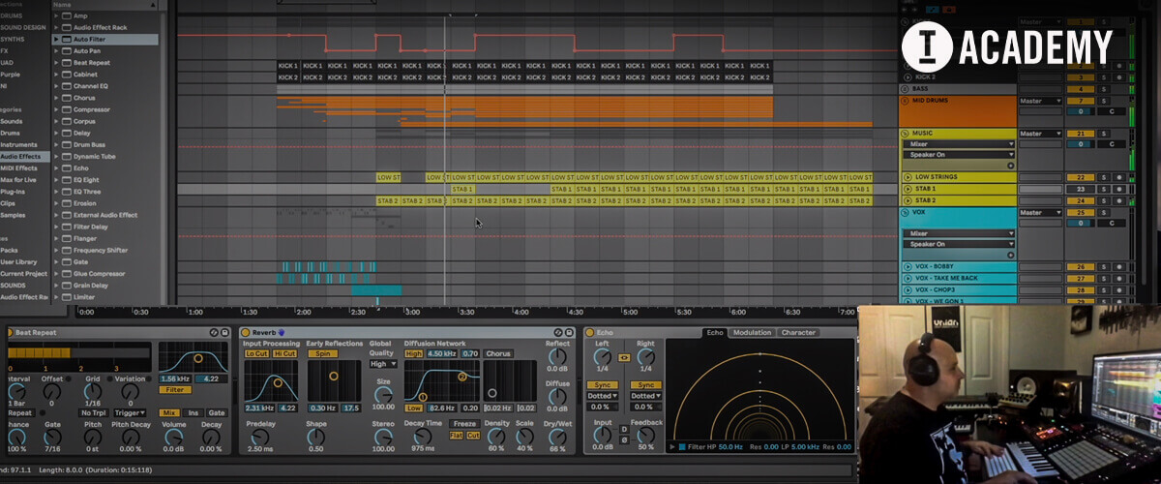Click Echo clip dry D button
Viewport: 1161px width, 484px height.
(624, 429)
